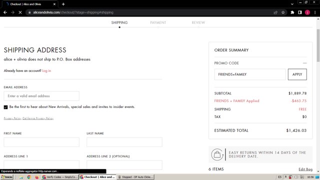Focus the First Name input field
320x180 pixels.
coord(41,142)
